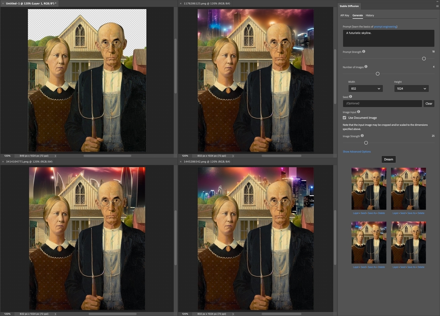The image size is (440, 316).
Task: Open the prompt engineering link
Action: coord(385,26)
